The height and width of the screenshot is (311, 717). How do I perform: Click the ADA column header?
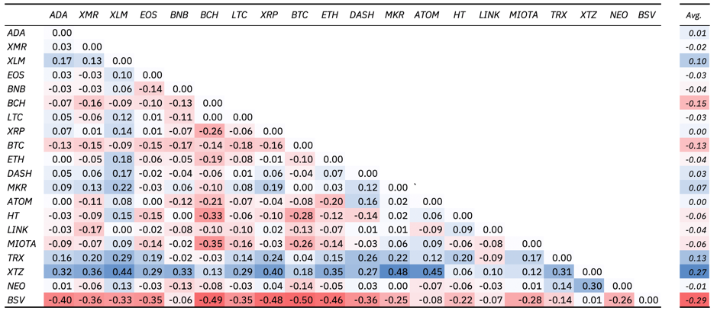[x=59, y=15]
